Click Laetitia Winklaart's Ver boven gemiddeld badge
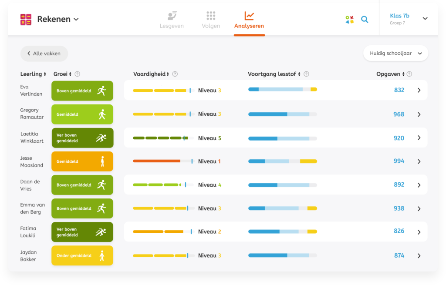The image size is (446, 285). point(82,137)
